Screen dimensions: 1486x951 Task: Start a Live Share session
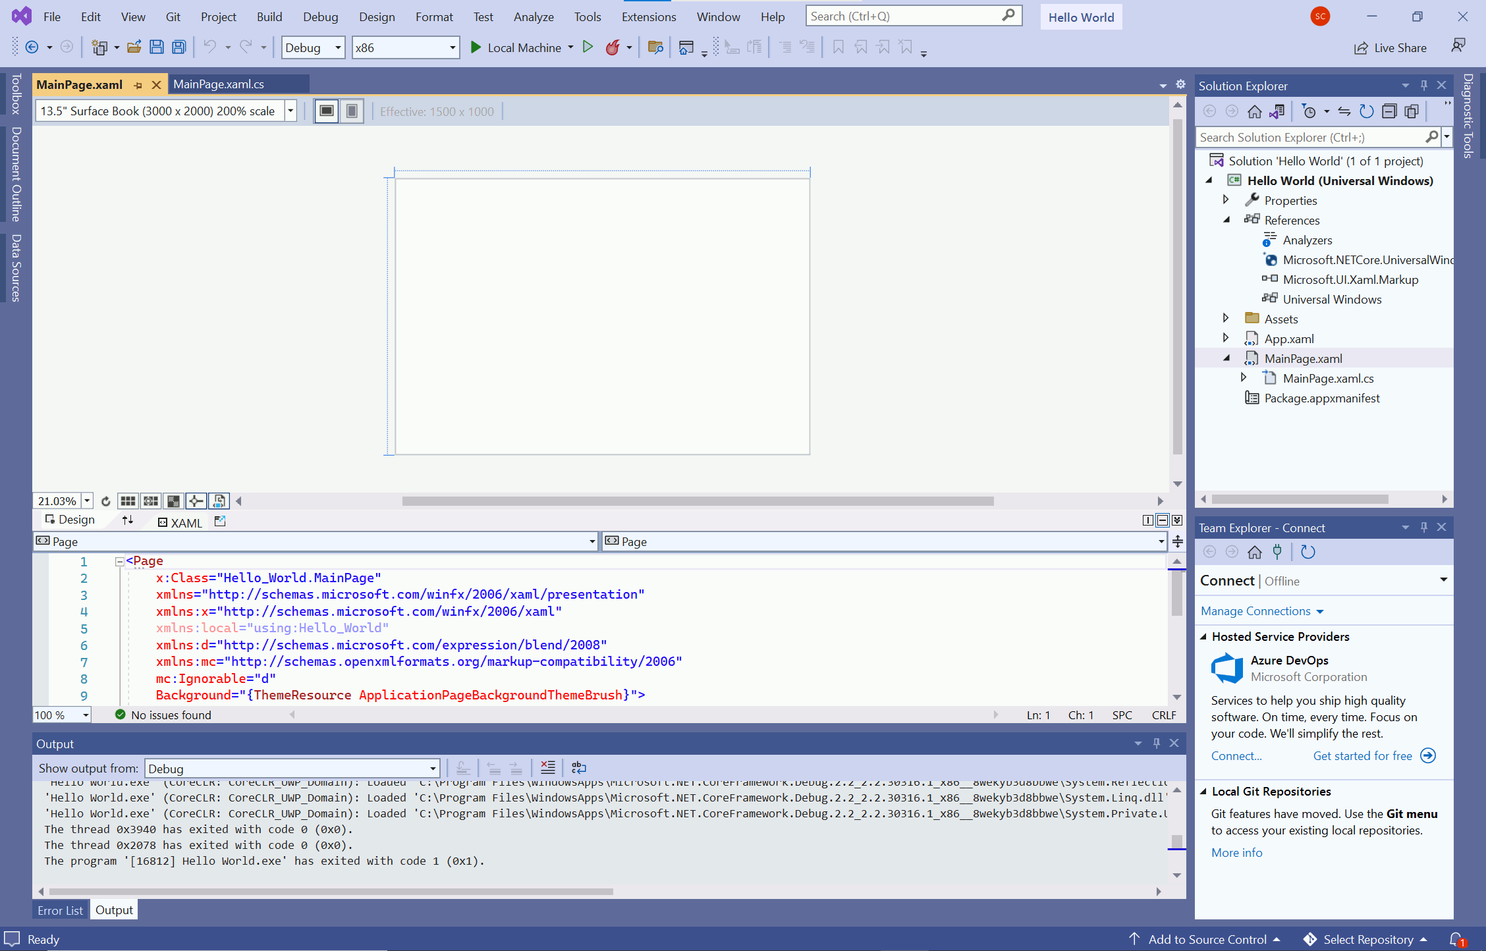click(x=1390, y=47)
